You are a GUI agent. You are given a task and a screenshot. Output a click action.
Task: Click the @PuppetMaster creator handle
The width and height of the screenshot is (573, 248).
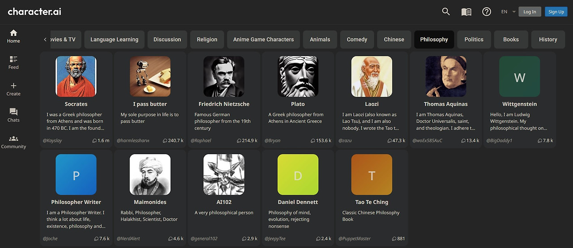[x=355, y=239]
